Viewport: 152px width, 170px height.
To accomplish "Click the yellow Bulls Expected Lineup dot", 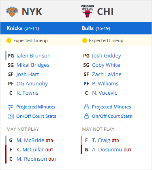I will coord(85,40).
